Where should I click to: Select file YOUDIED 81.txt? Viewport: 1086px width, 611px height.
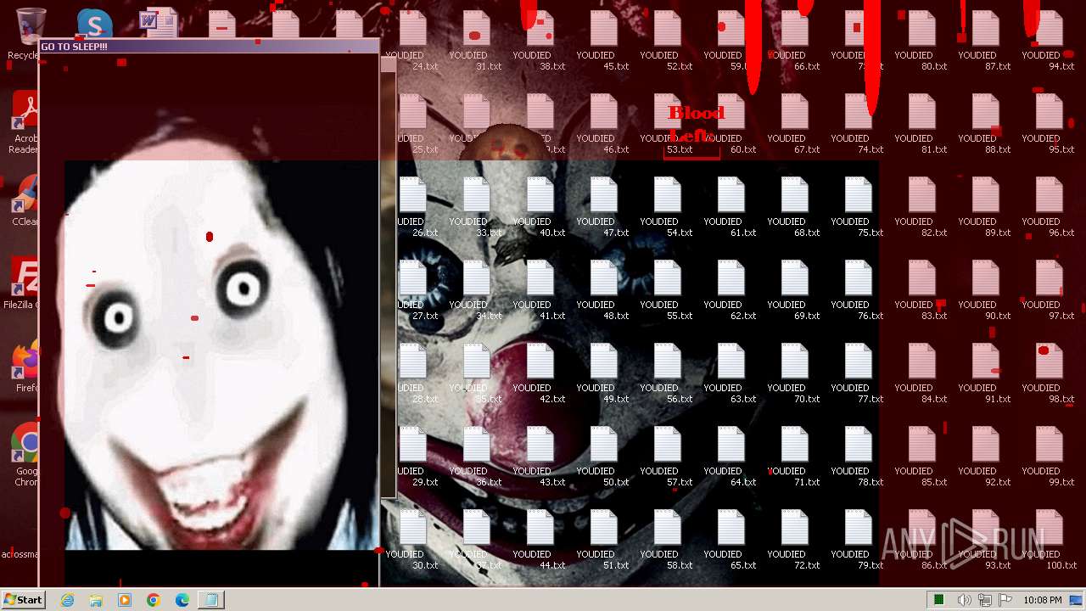pos(921,124)
